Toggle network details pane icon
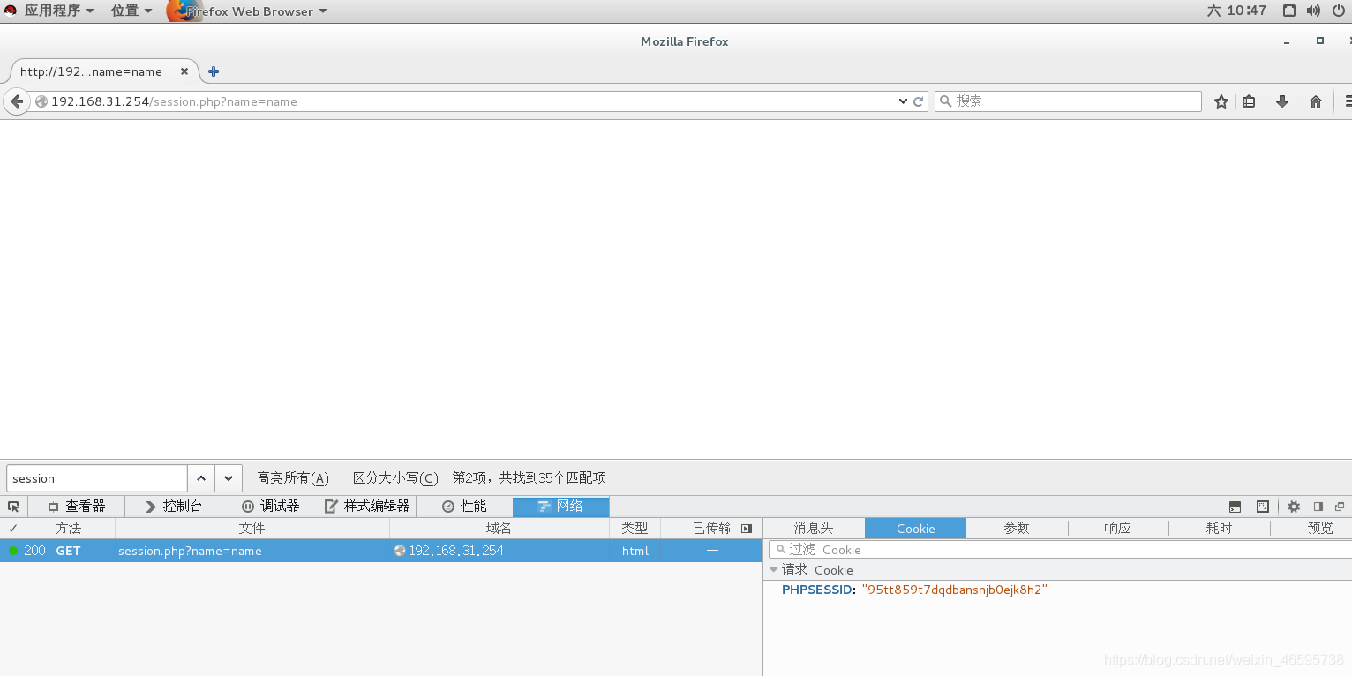 click(x=747, y=528)
